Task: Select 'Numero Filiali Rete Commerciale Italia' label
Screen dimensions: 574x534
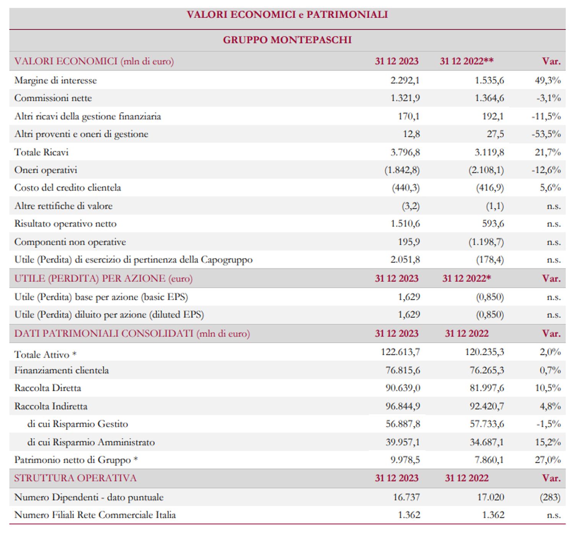Action: tap(95, 515)
